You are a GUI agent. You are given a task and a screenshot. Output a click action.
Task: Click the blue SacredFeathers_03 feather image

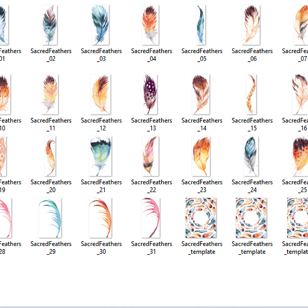[101, 25]
